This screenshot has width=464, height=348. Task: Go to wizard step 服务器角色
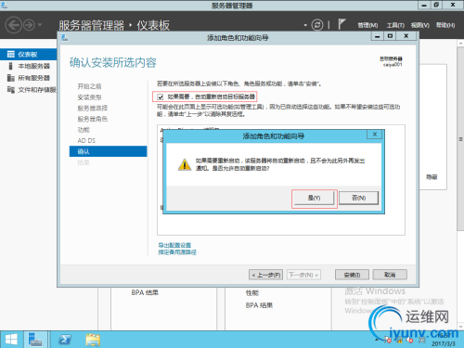tap(93, 119)
